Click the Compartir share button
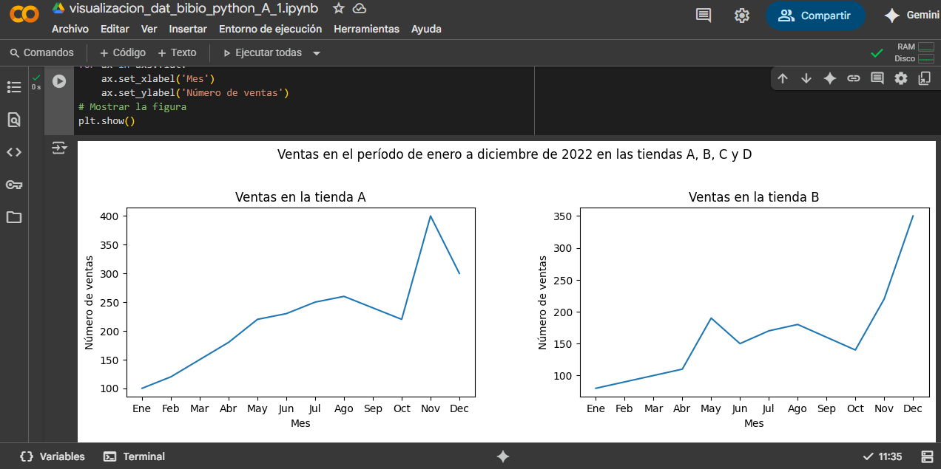The width and height of the screenshot is (941, 469). click(x=815, y=16)
